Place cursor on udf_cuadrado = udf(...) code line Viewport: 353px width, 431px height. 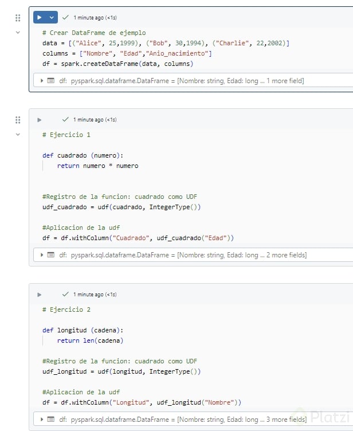click(x=121, y=207)
